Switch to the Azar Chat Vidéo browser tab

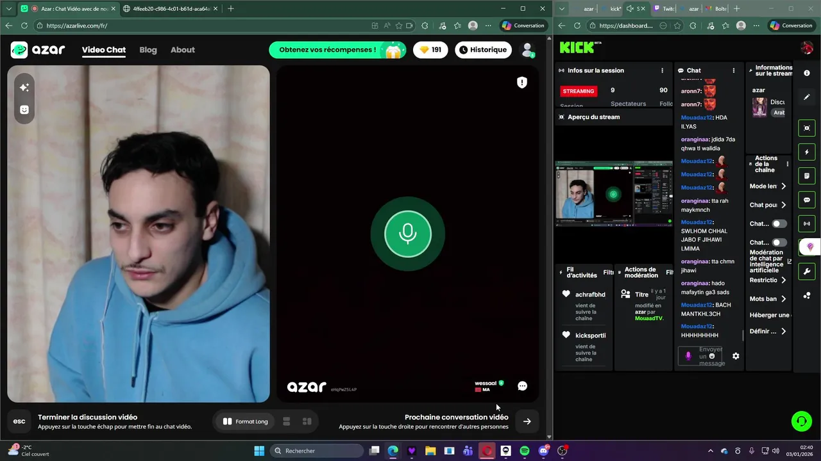point(69,8)
